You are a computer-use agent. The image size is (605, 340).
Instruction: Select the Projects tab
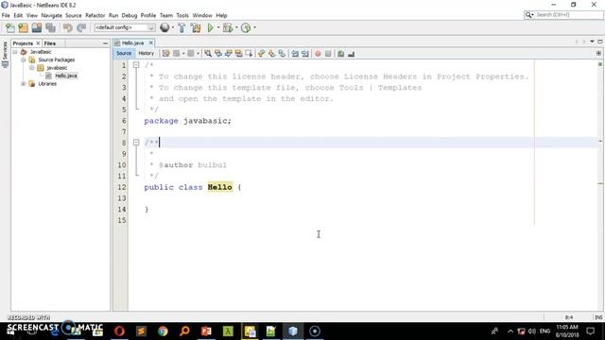pyautogui.click(x=23, y=43)
